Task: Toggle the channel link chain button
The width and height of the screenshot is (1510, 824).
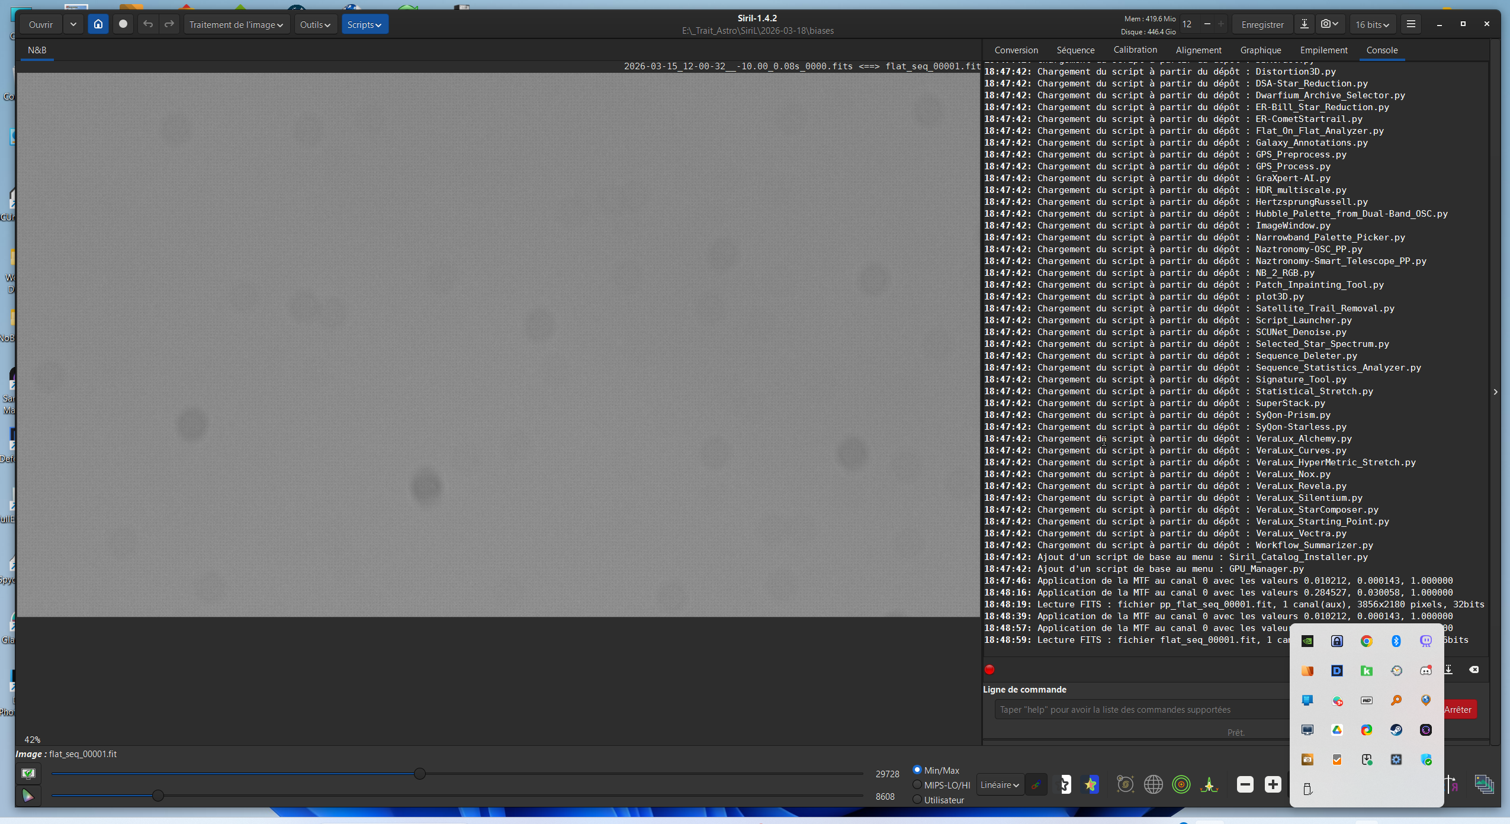Action: [1036, 785]
